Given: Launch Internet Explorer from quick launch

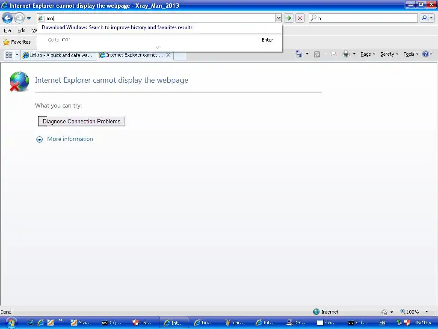Looking at the screenshot, I should (41, 323).
